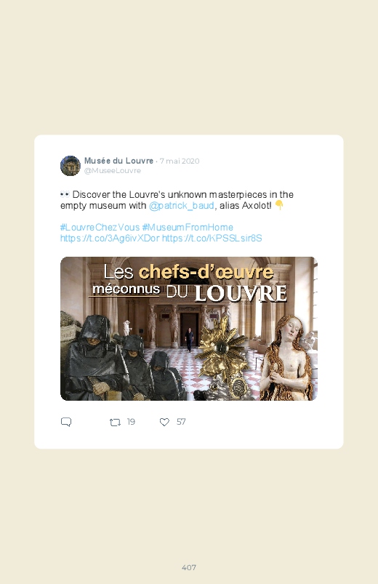
Task: Click the @MuseeLouvre handle
Action: pos(113,171)
